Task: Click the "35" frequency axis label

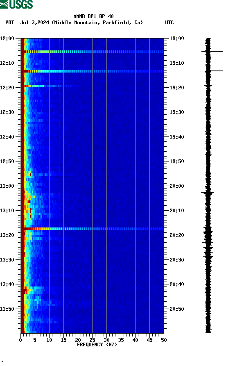Action: (x=121, y=340)
